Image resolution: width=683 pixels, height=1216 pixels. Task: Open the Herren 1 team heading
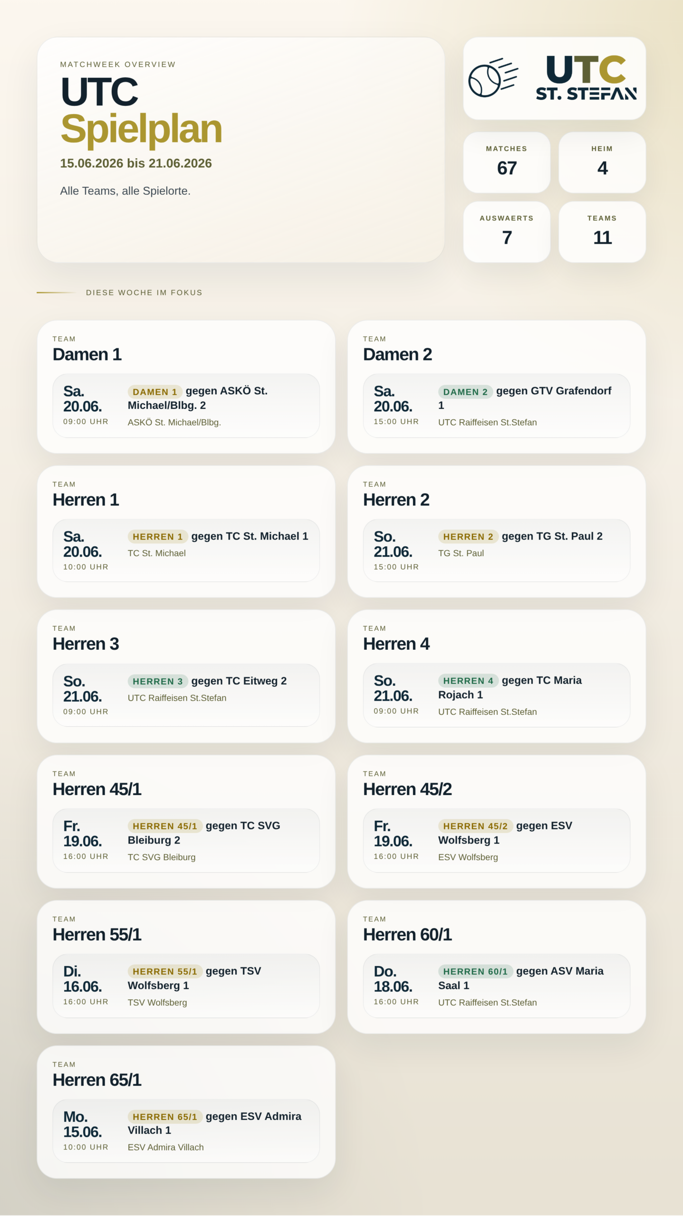tap(86, 500)
